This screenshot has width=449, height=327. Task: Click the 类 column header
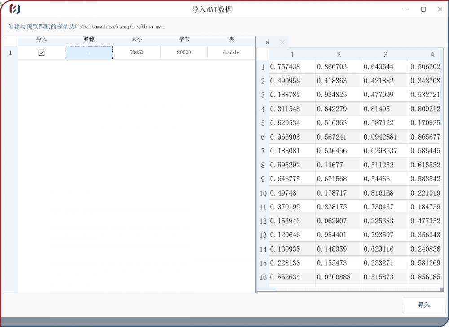click(231, 39)
